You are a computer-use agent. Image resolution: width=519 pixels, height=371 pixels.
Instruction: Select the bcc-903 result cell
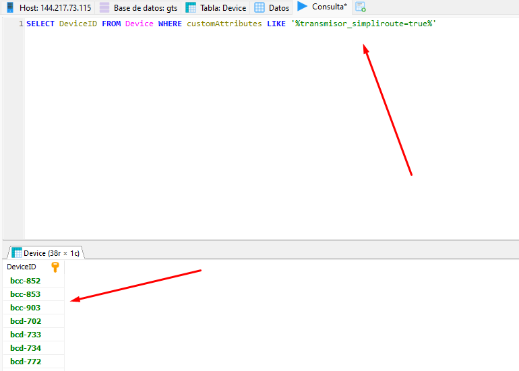pyautogui.click(x=26, y=308)
